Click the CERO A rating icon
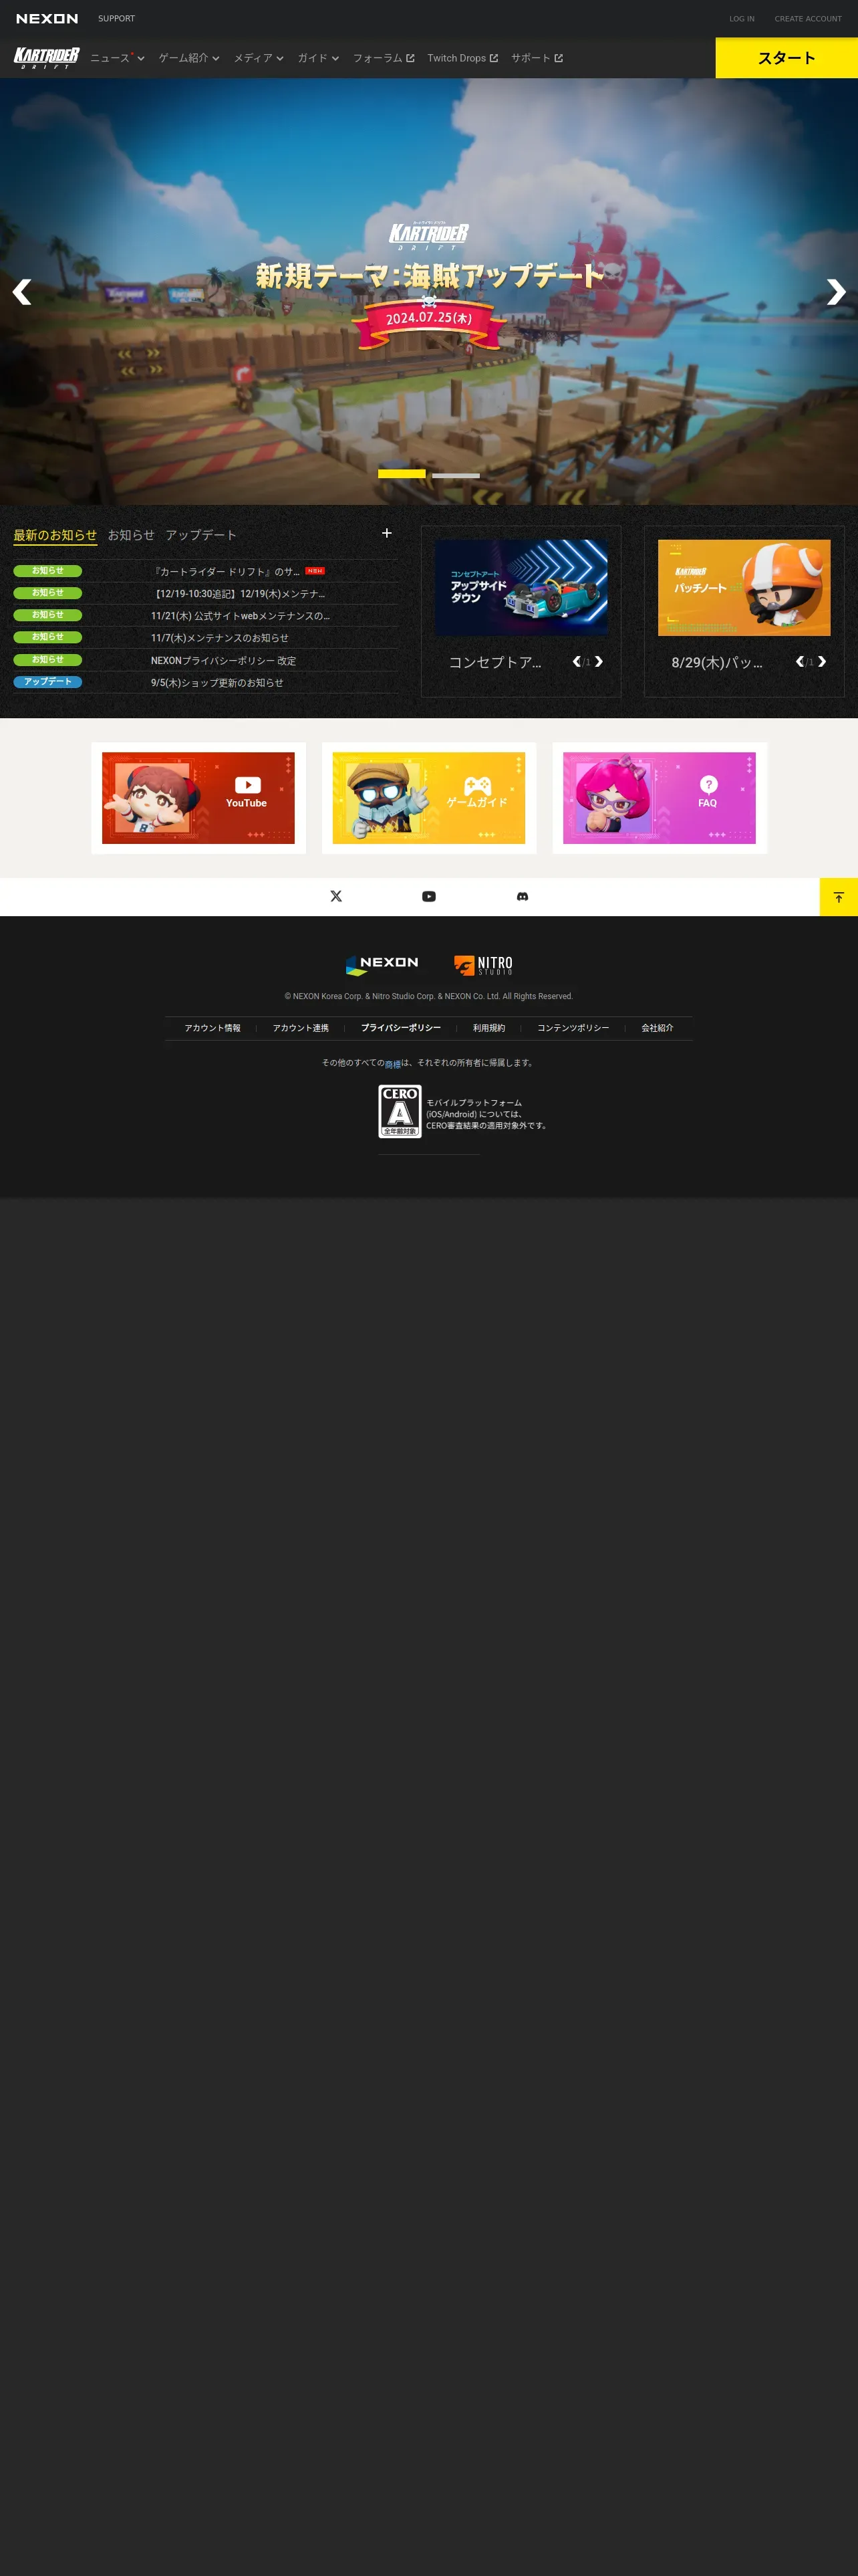 (x=400, y=1111)
